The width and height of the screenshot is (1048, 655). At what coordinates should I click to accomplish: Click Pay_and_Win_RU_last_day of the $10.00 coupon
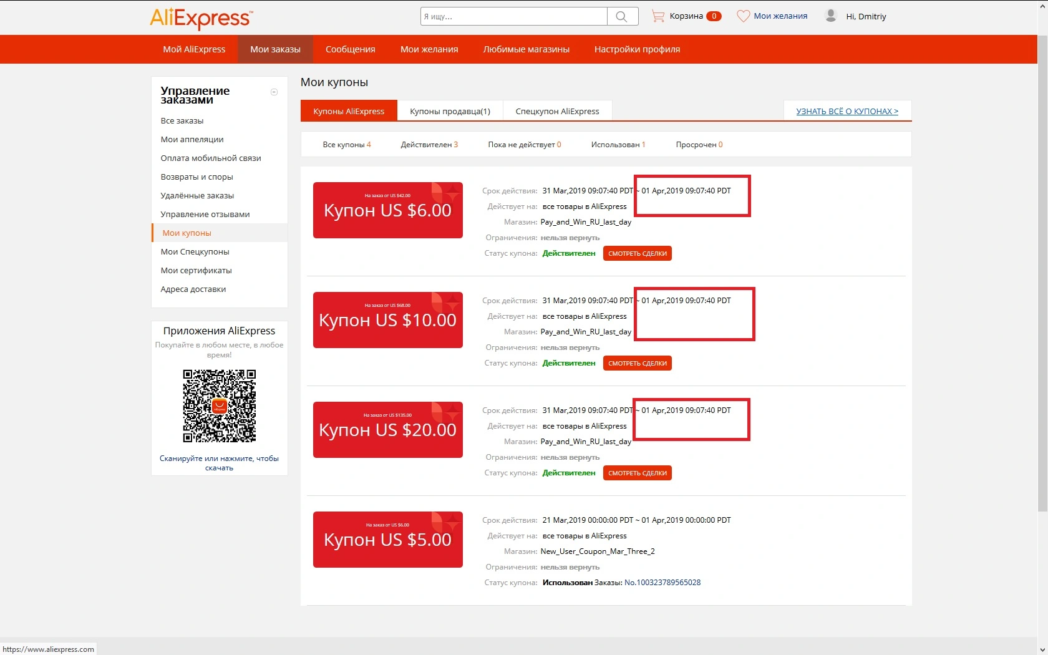[586, 332]
